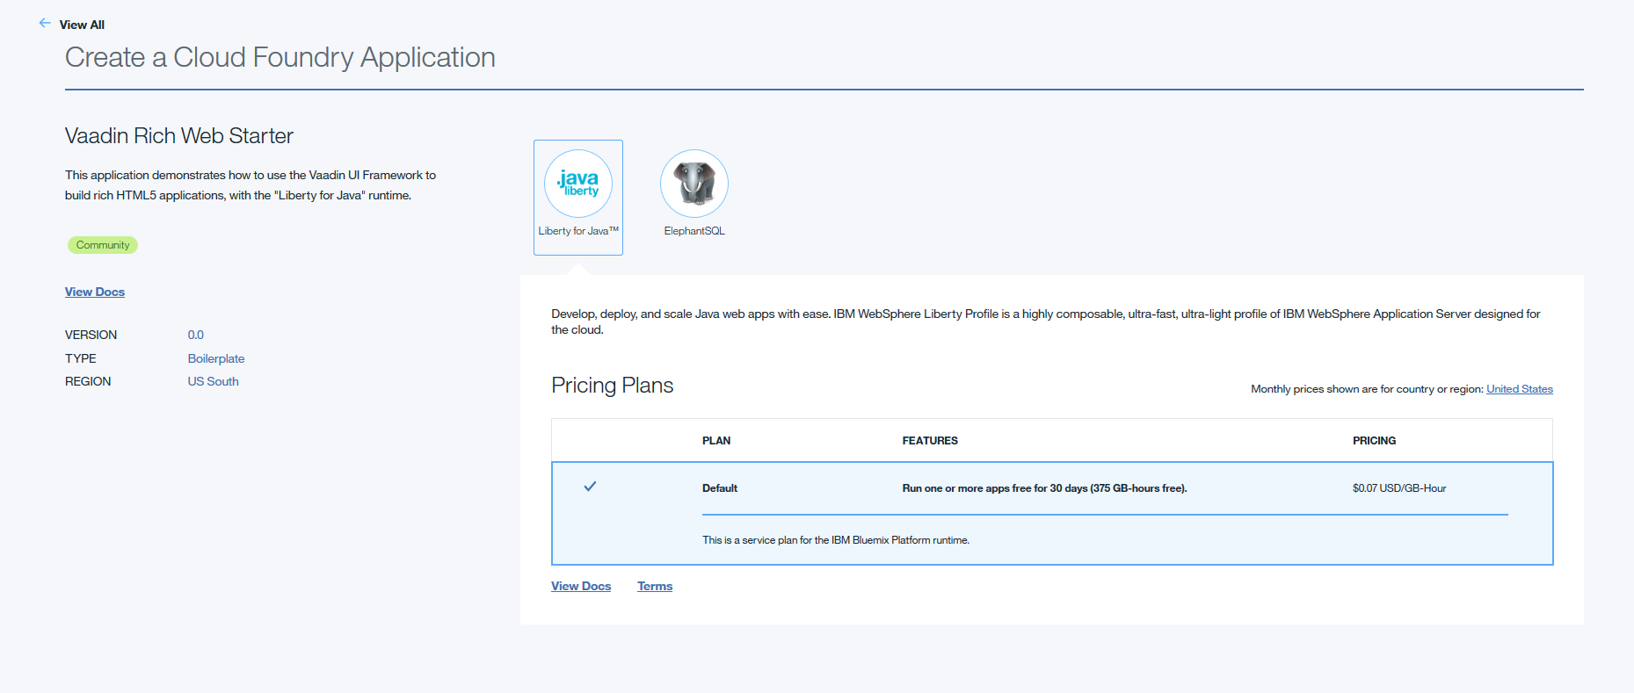Click the Vaadin UI Framework description text

click(x=251, y=185)
